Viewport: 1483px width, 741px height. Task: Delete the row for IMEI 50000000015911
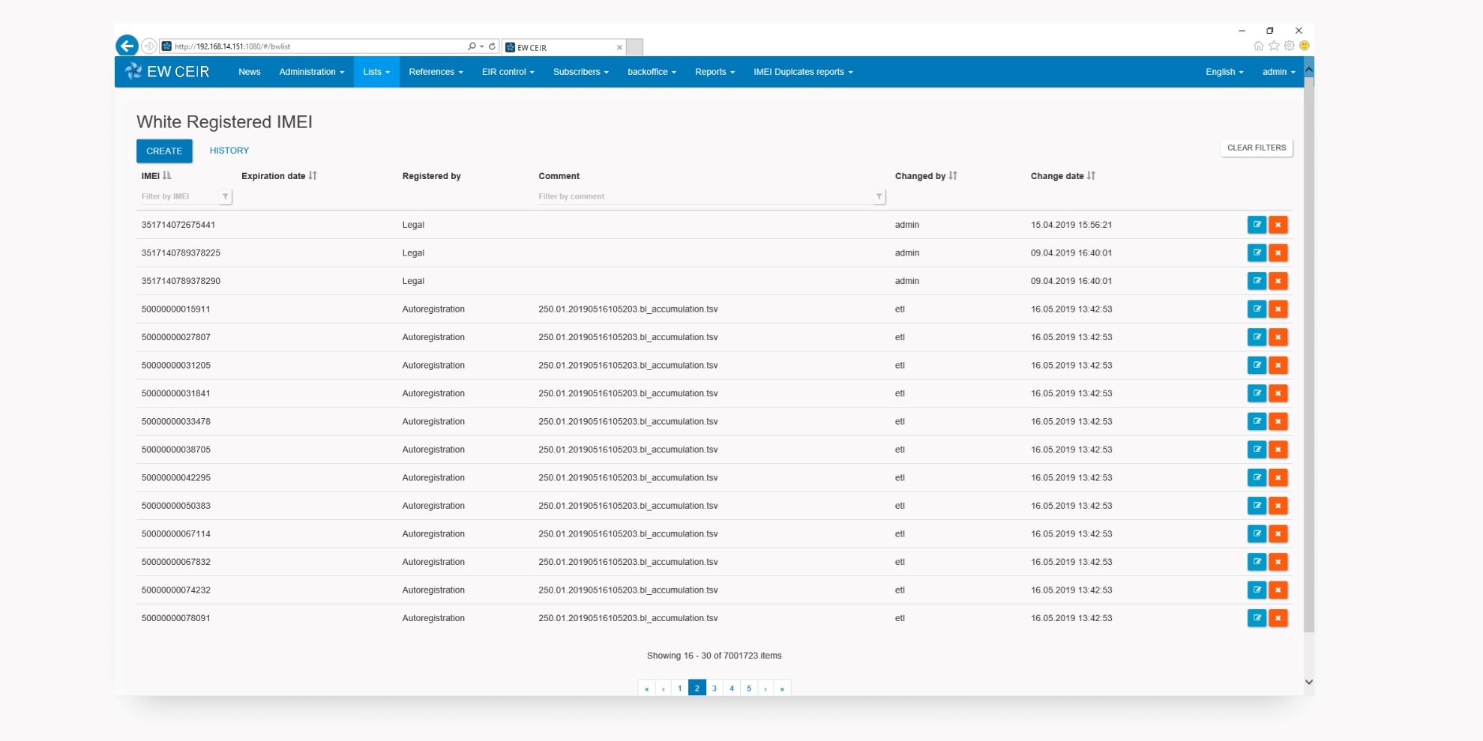pos(1278,309)
